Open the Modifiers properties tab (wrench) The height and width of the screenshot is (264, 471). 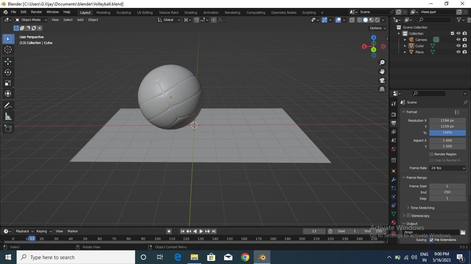pos(393,179)
